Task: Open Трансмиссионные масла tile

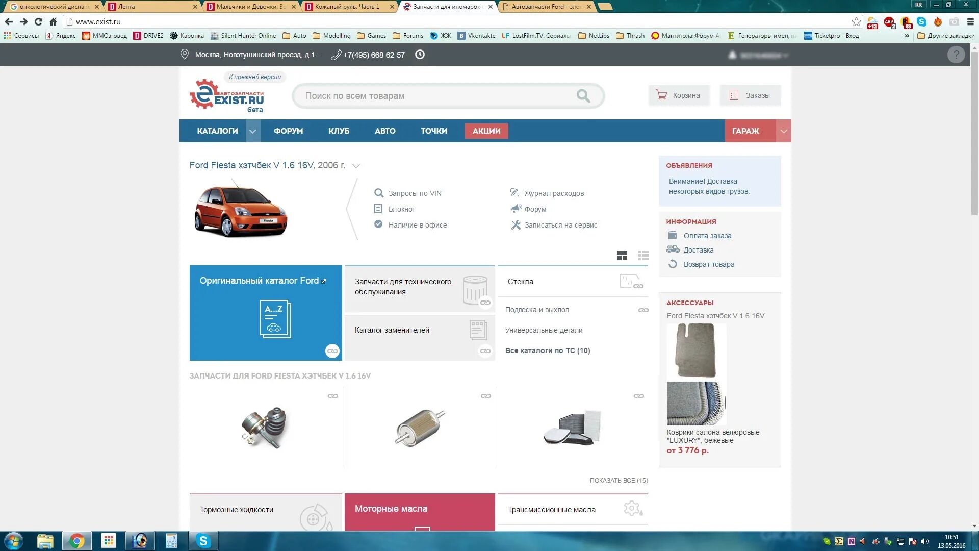Action: click(x=573, y=510)
